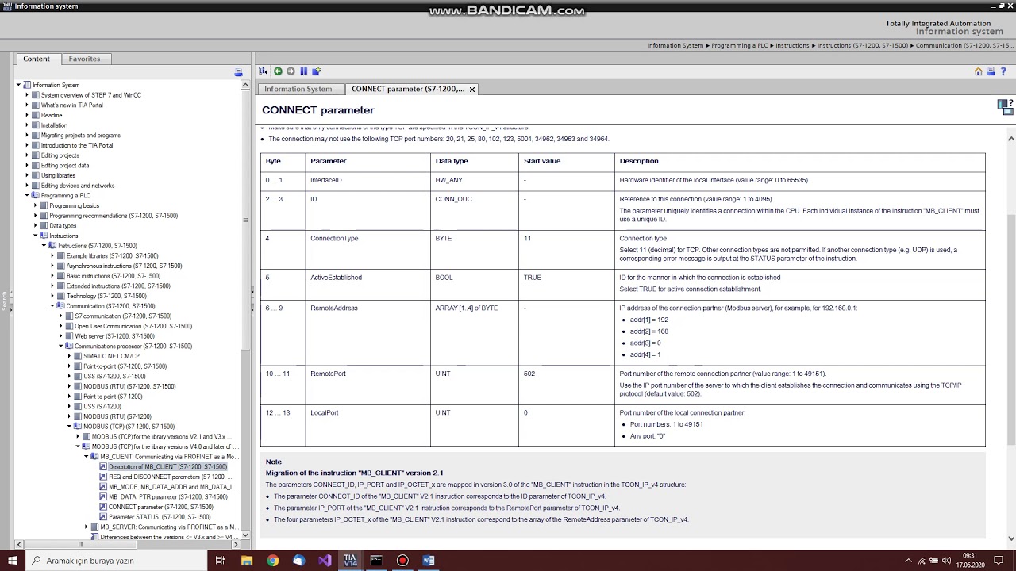
Task: Collapse the Information System root node
Action: tap(18, 85)
